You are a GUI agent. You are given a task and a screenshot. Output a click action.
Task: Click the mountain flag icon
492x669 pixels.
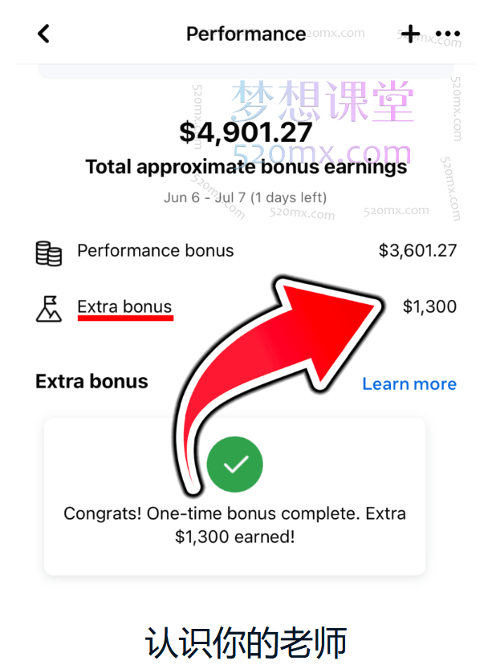(x=49, y=307)
